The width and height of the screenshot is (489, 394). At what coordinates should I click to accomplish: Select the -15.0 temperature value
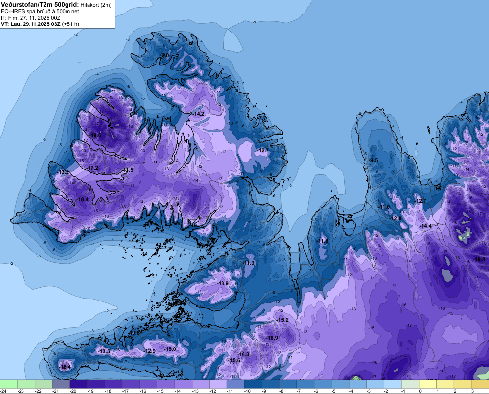pos(170,349)
